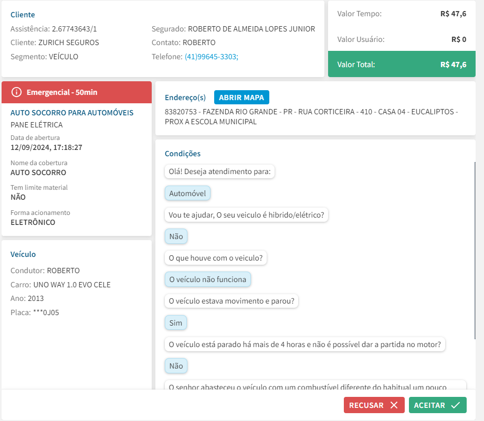Click the conditions panel scrollbar
484x421 pixels.
click(475, 251)
